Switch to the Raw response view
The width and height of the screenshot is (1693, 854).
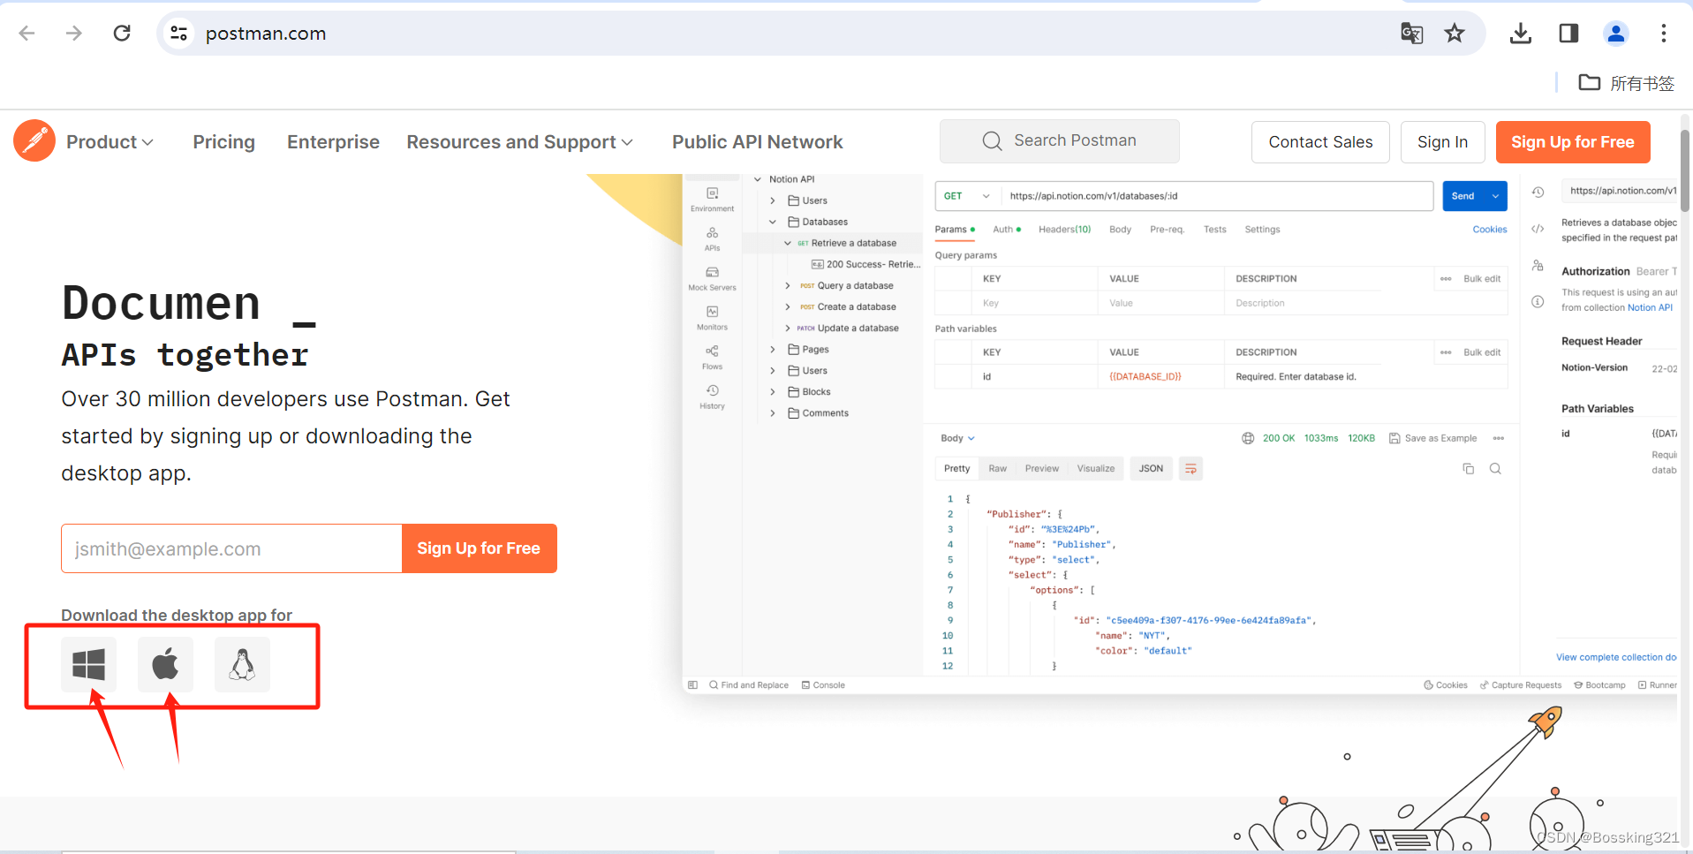pos(997,469)
